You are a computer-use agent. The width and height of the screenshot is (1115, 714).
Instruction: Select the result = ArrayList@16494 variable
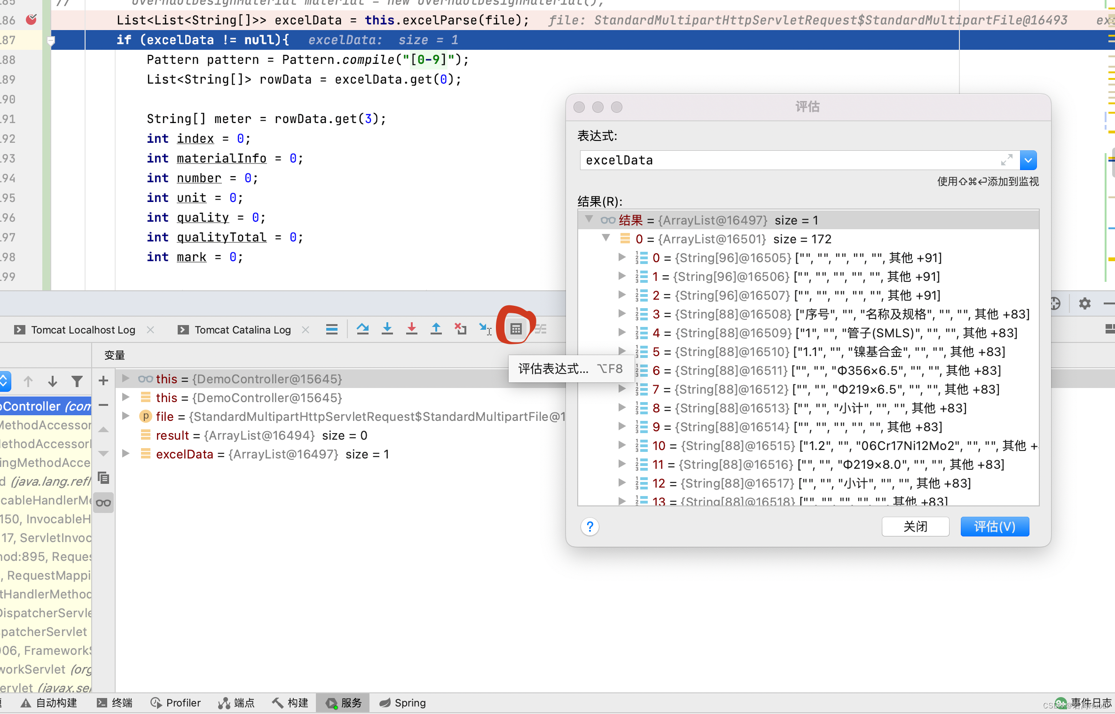point(261,435)
